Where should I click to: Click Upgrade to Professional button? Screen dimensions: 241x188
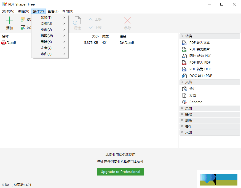click(x=120, y=172)
